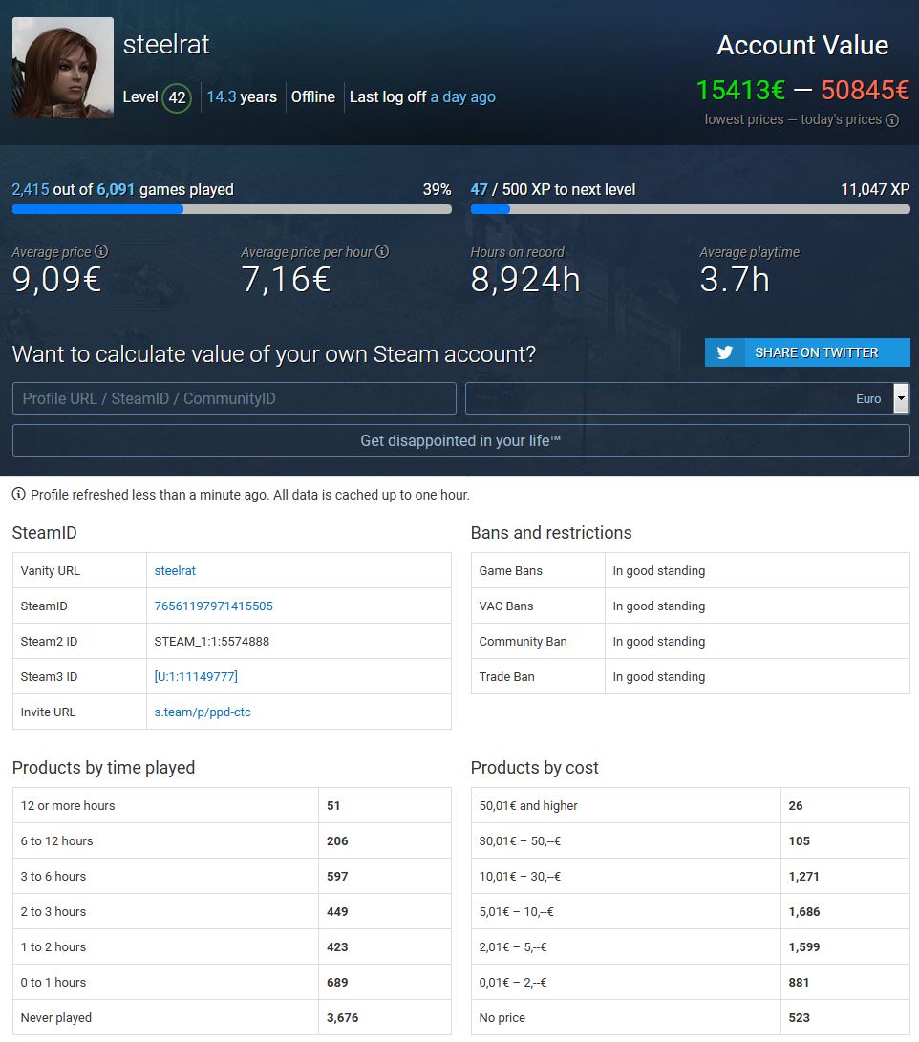Click the '0 to 1 hours' count 689
This screenshot has height=1042, width=919.
[x=337, y=982]
